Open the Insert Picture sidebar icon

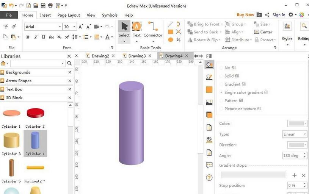pyautogui.click(x=209, y=102)
